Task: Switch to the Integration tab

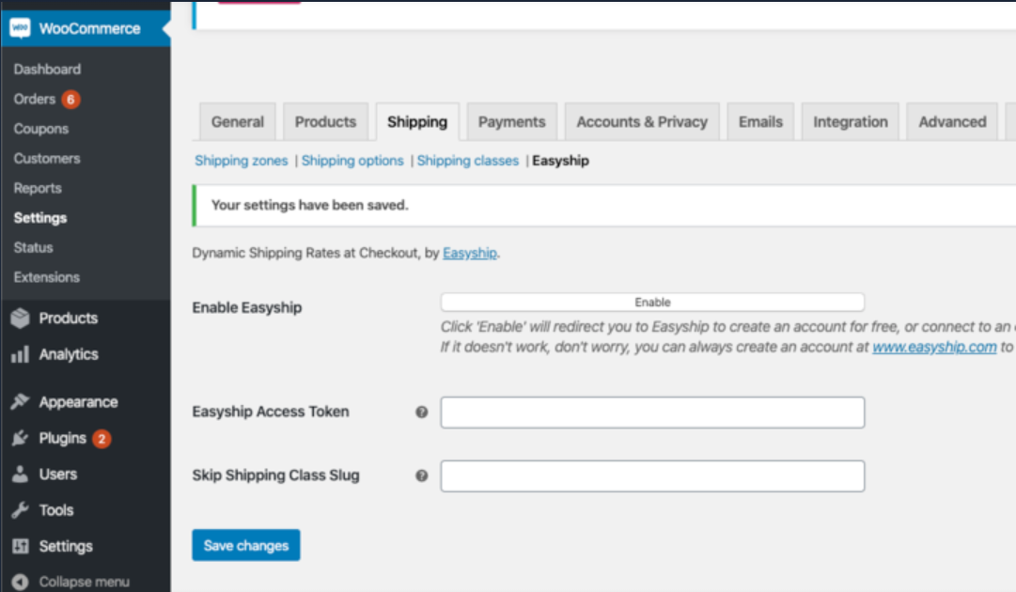Action: (851, 121)
